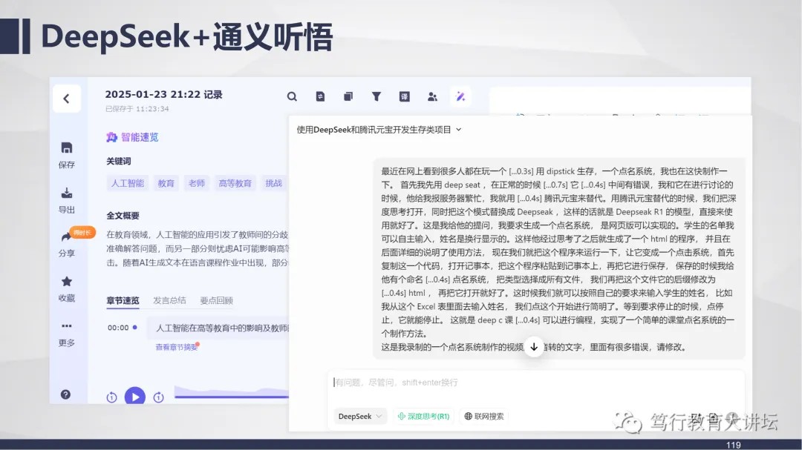
Task: Click the translate (译) icon
Action: click(405, 96)
